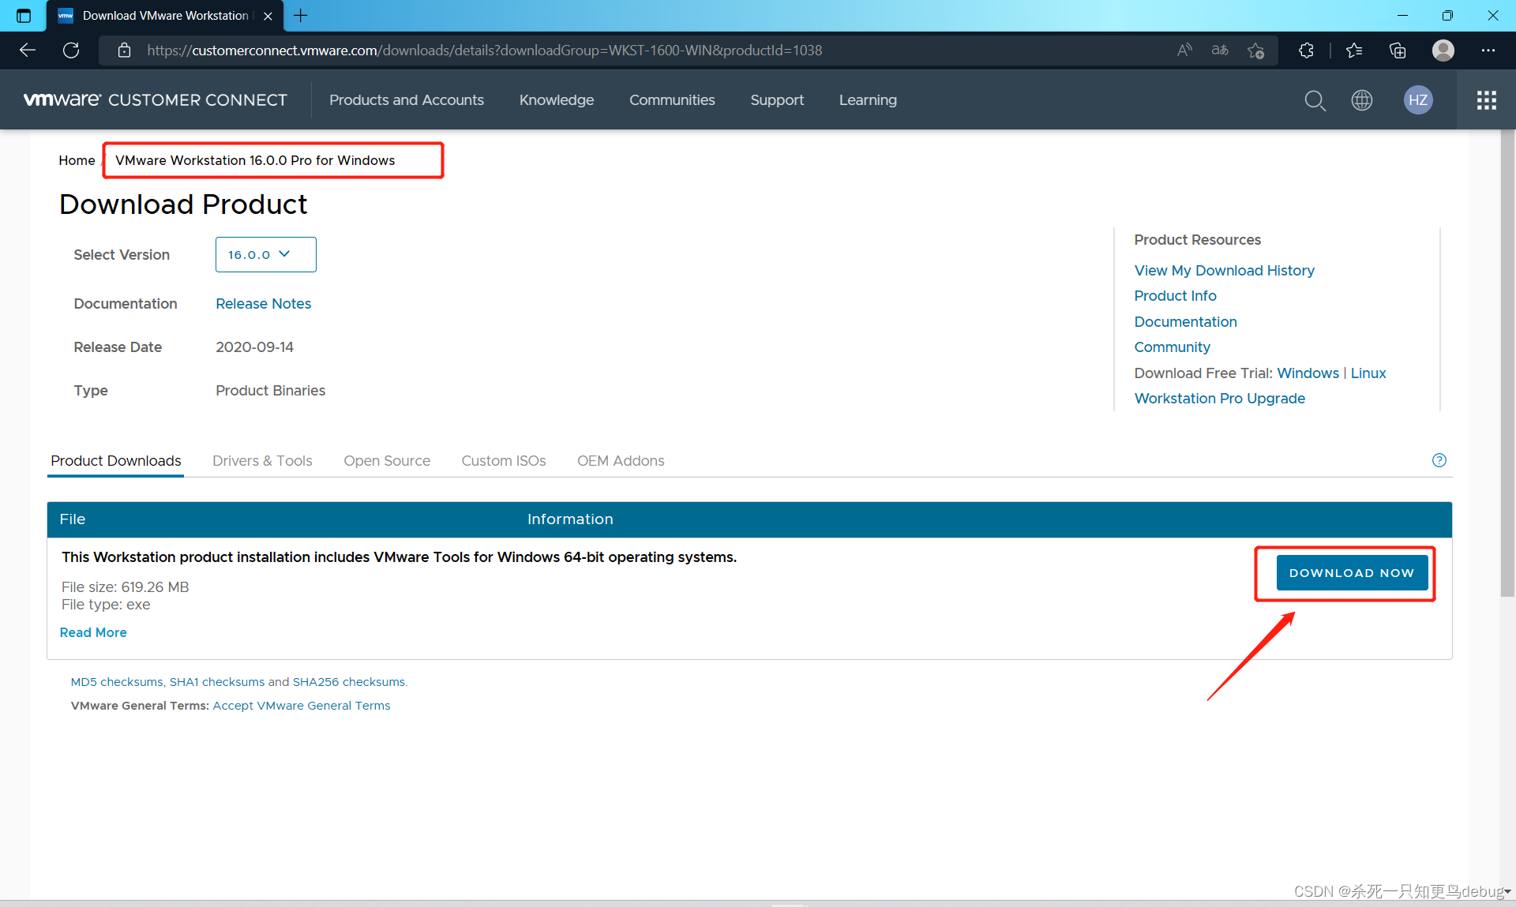Expand Read More file details
Screen dimensions: 1516x907
point(93,632)
